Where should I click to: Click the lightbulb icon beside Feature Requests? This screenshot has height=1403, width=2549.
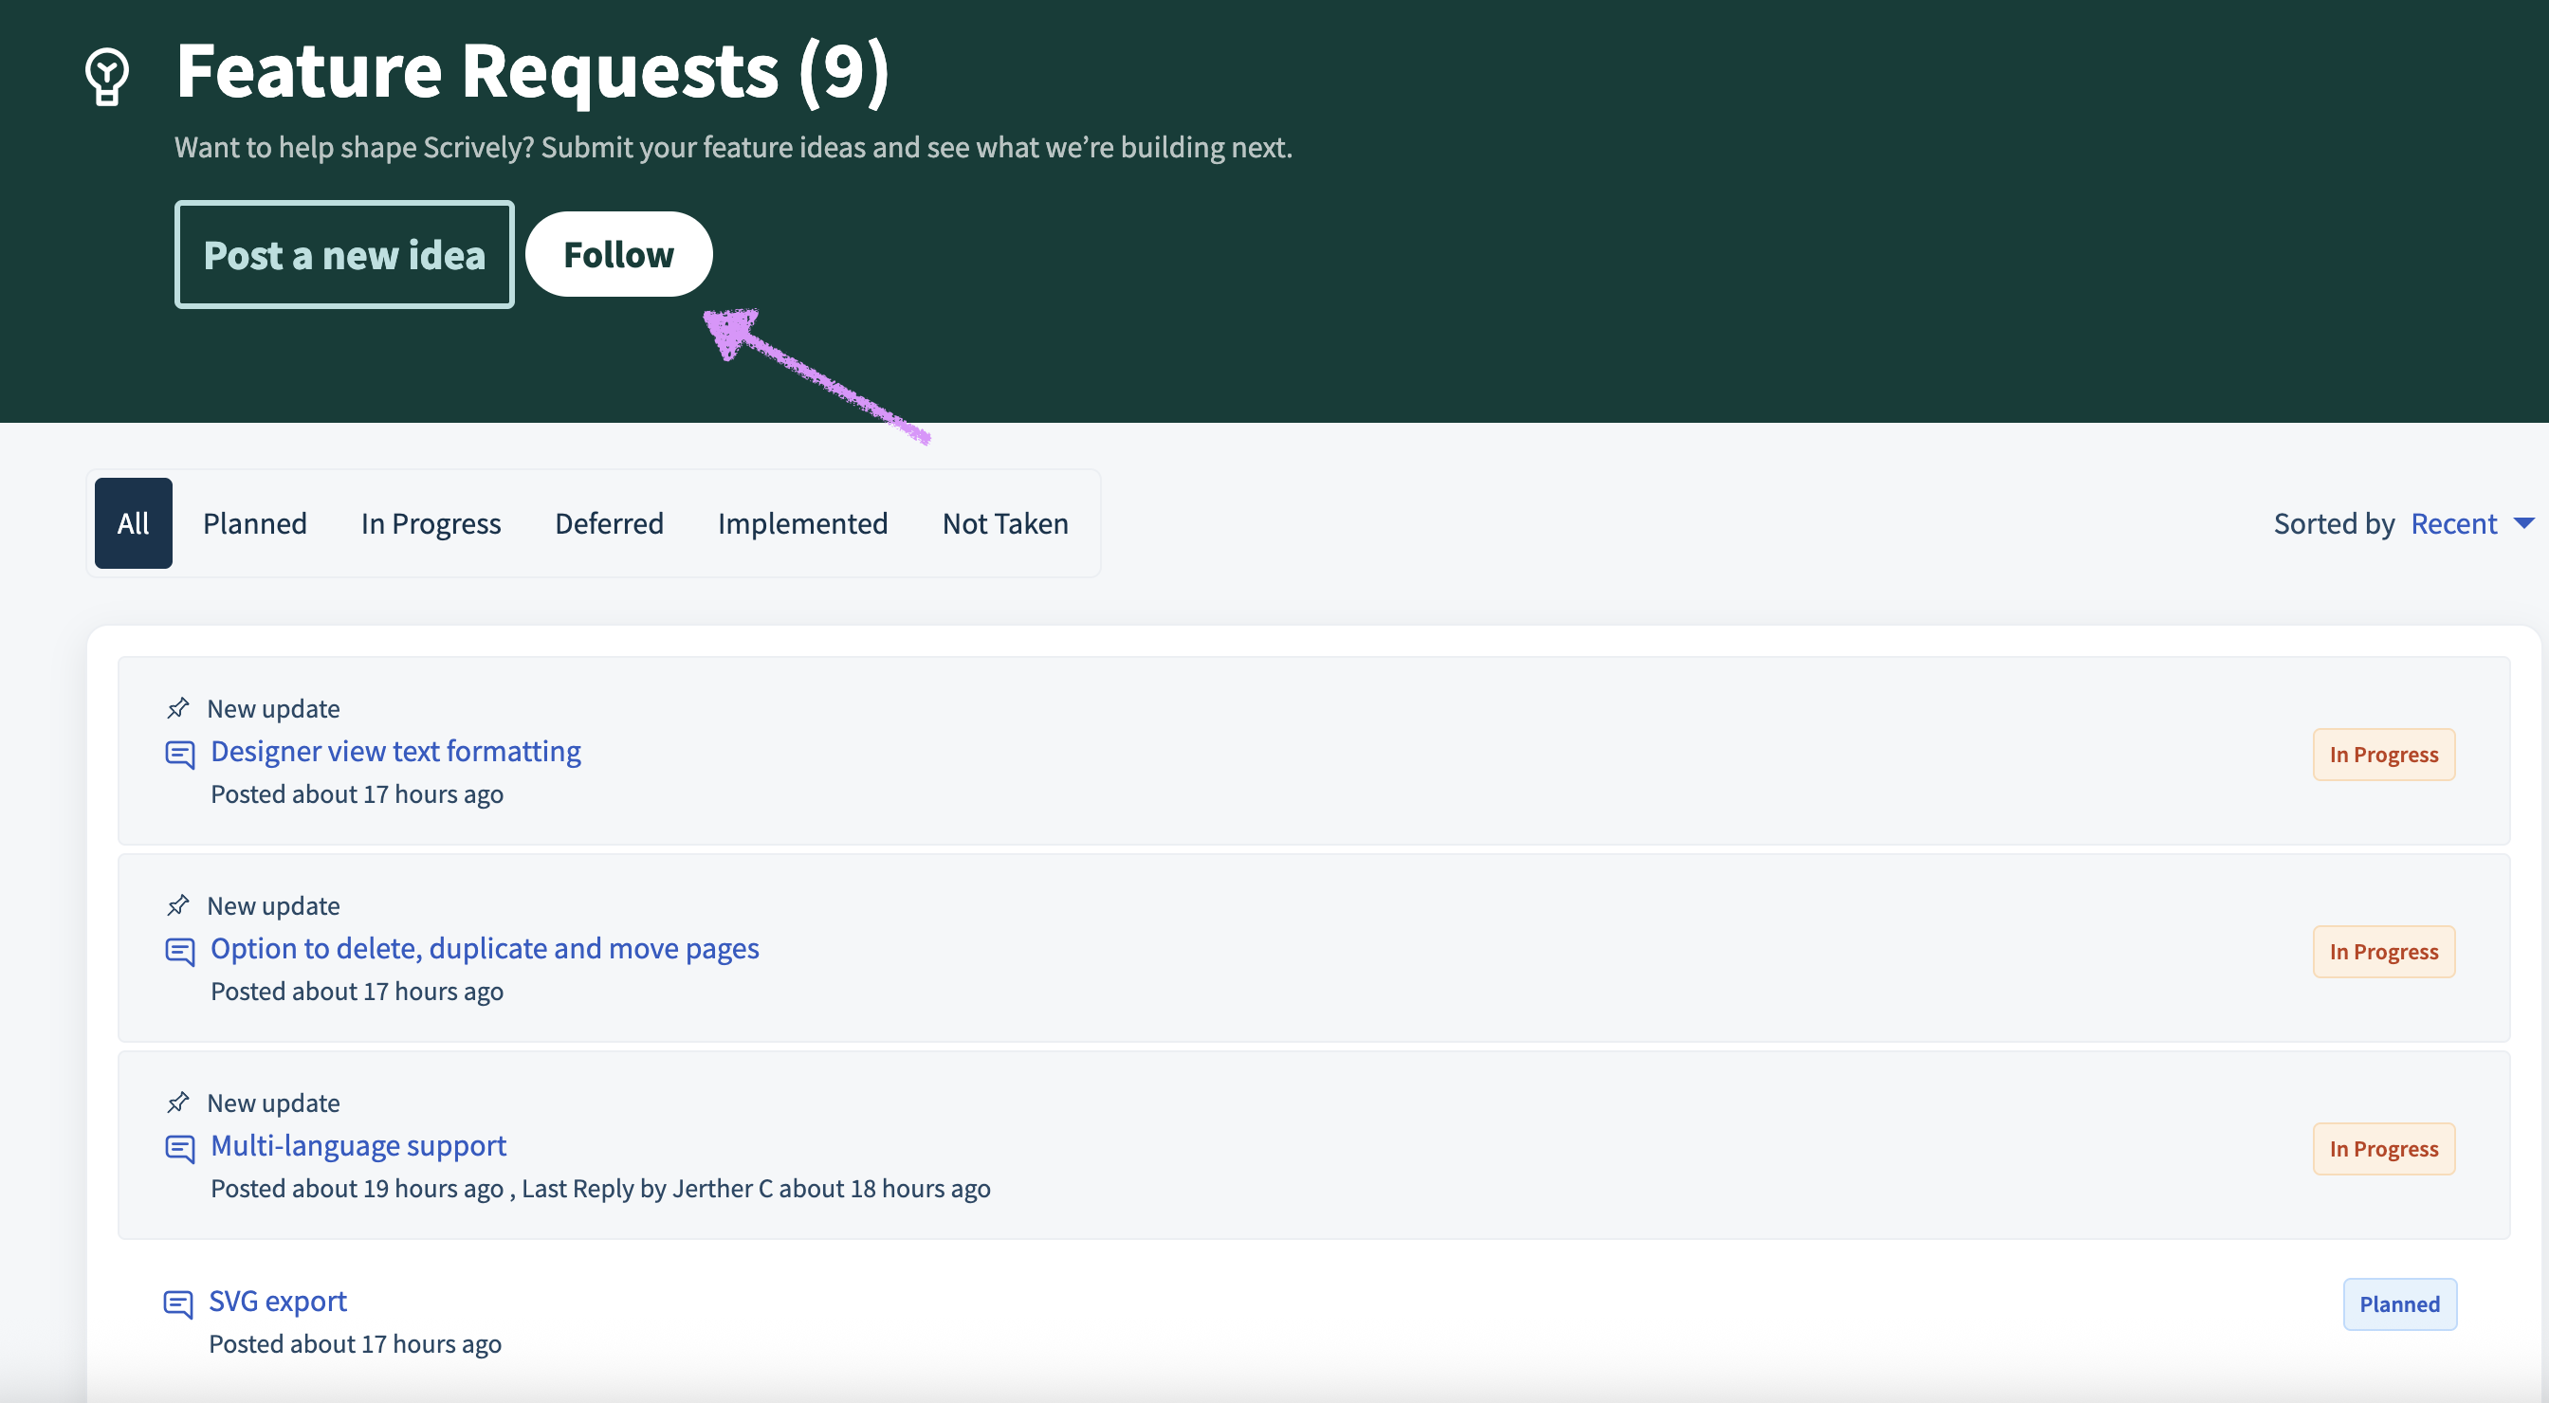click(x=107, y=76)
